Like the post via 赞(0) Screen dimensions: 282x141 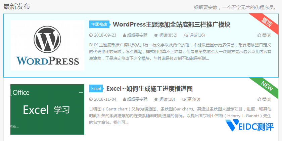click(x=267, y=99)
